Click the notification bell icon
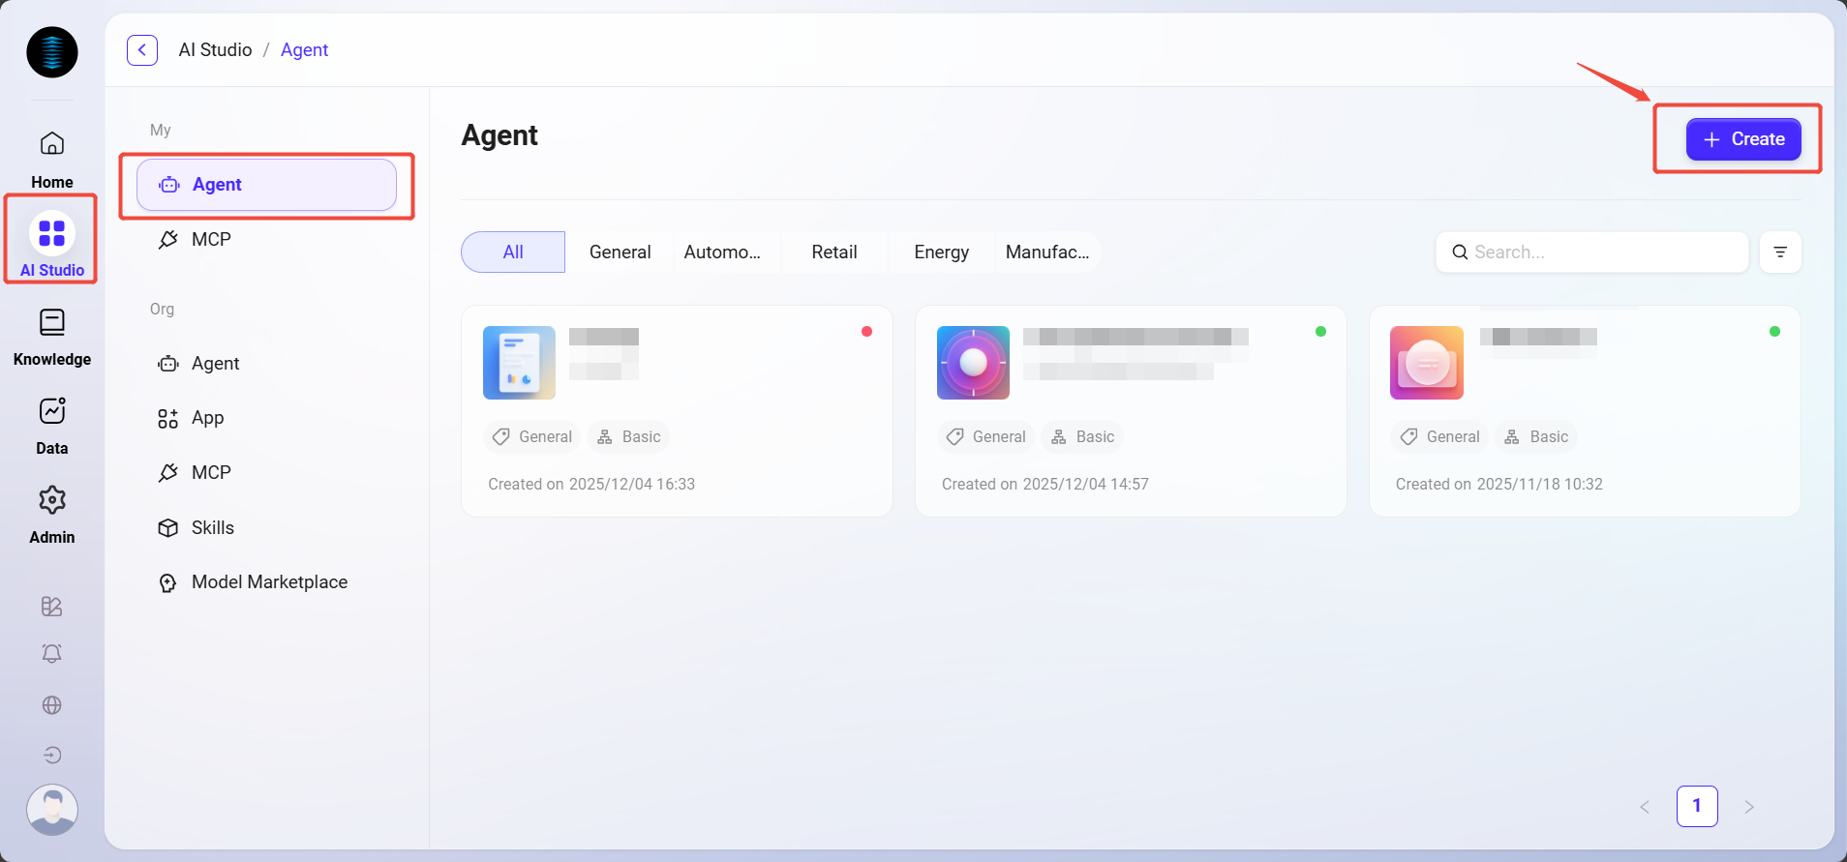This screenshot has height=862, width=1847. [x=52, y=654]
